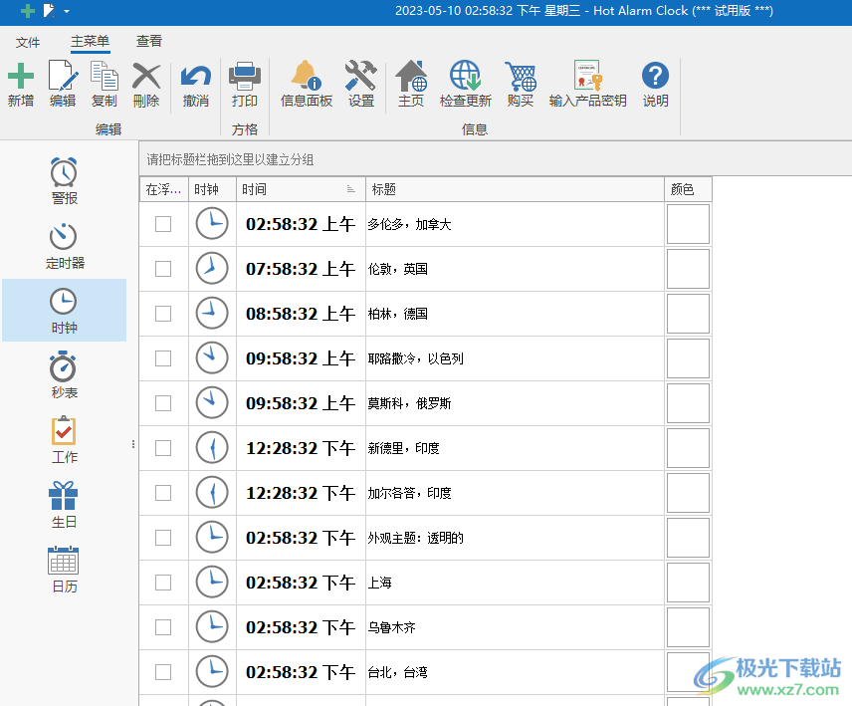This screenshot has height=706, width=852.
Task: Click 输入产品密钥 certificate icon
Action: coord(587,75)
